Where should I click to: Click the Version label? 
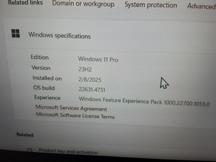pos(41,68)
